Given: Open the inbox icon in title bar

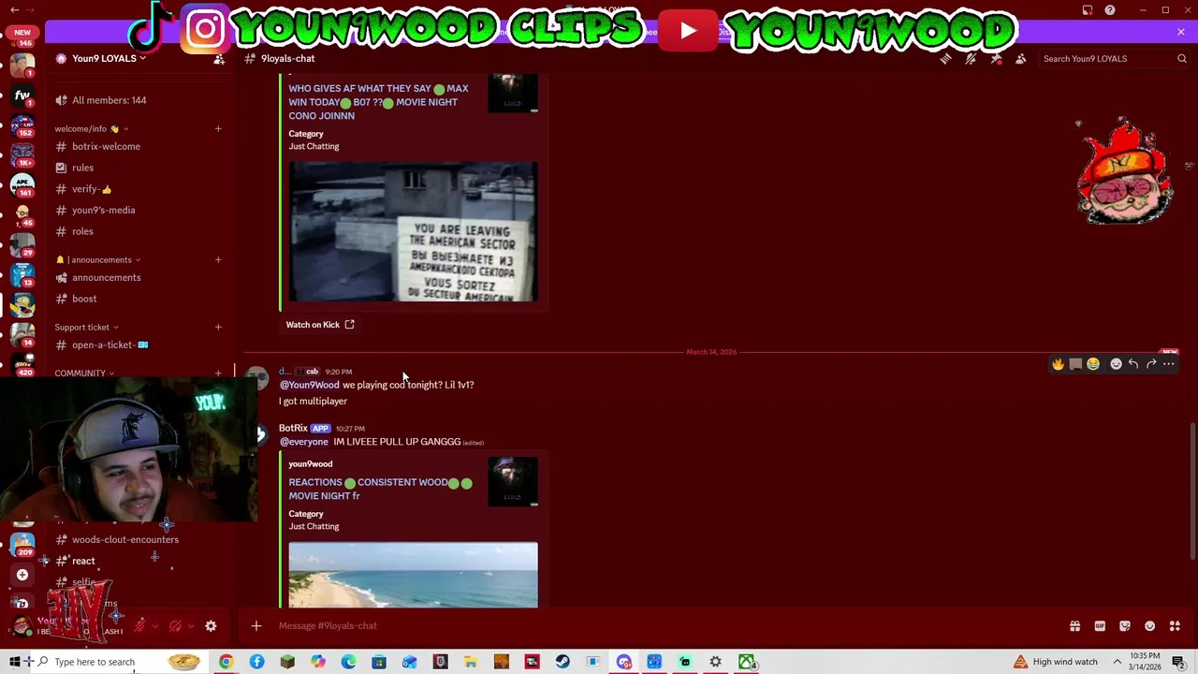Looking at the screenshot, I should tap(1088, 10).
